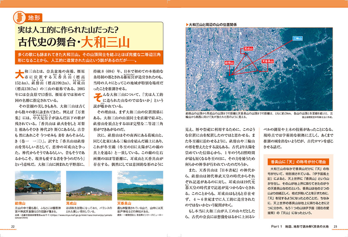Click the orange Nara map icon beside 地形
Image resolution: width=348 pixels, height=237 pixels.
19,17
